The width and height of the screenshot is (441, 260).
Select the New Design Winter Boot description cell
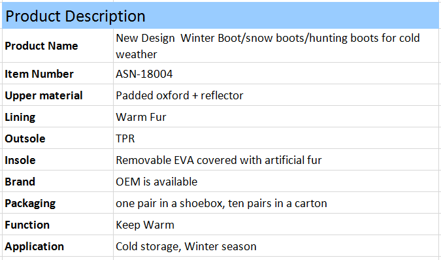pyautogui.click(x=276, y=46)
